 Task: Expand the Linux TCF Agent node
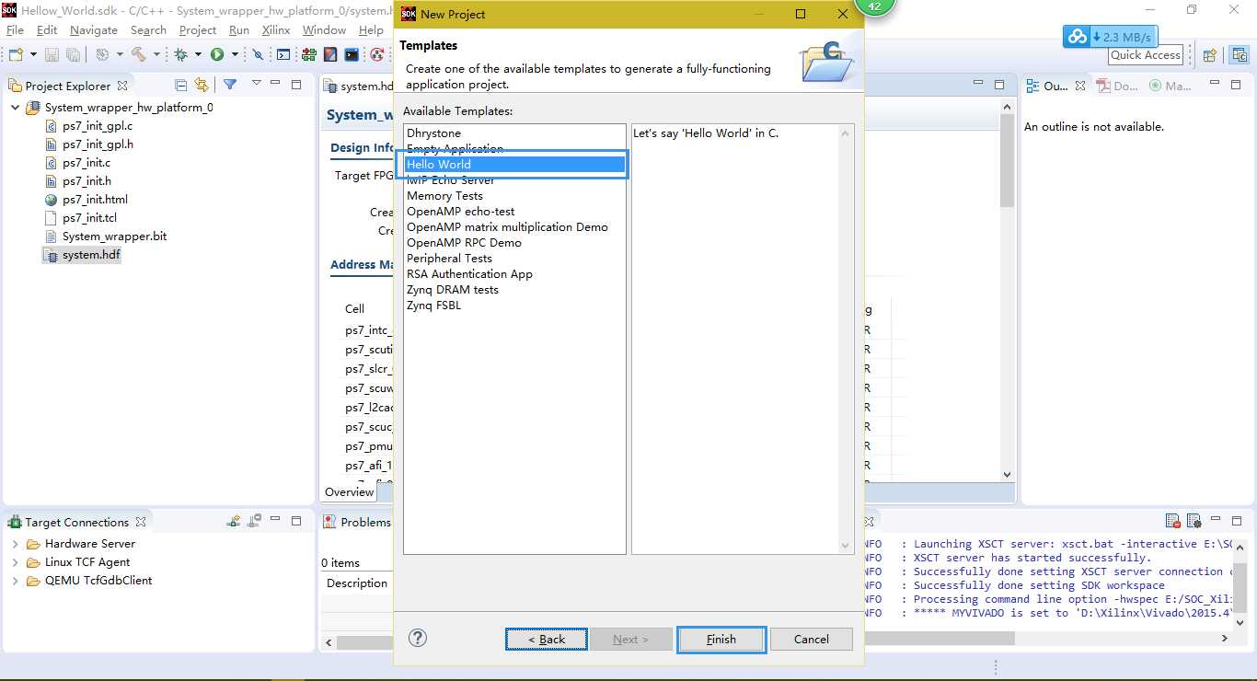15,562
